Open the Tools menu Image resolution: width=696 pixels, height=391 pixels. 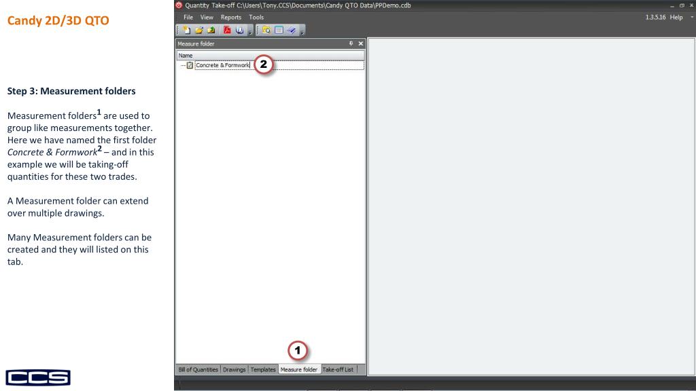(x=256, y=17)
